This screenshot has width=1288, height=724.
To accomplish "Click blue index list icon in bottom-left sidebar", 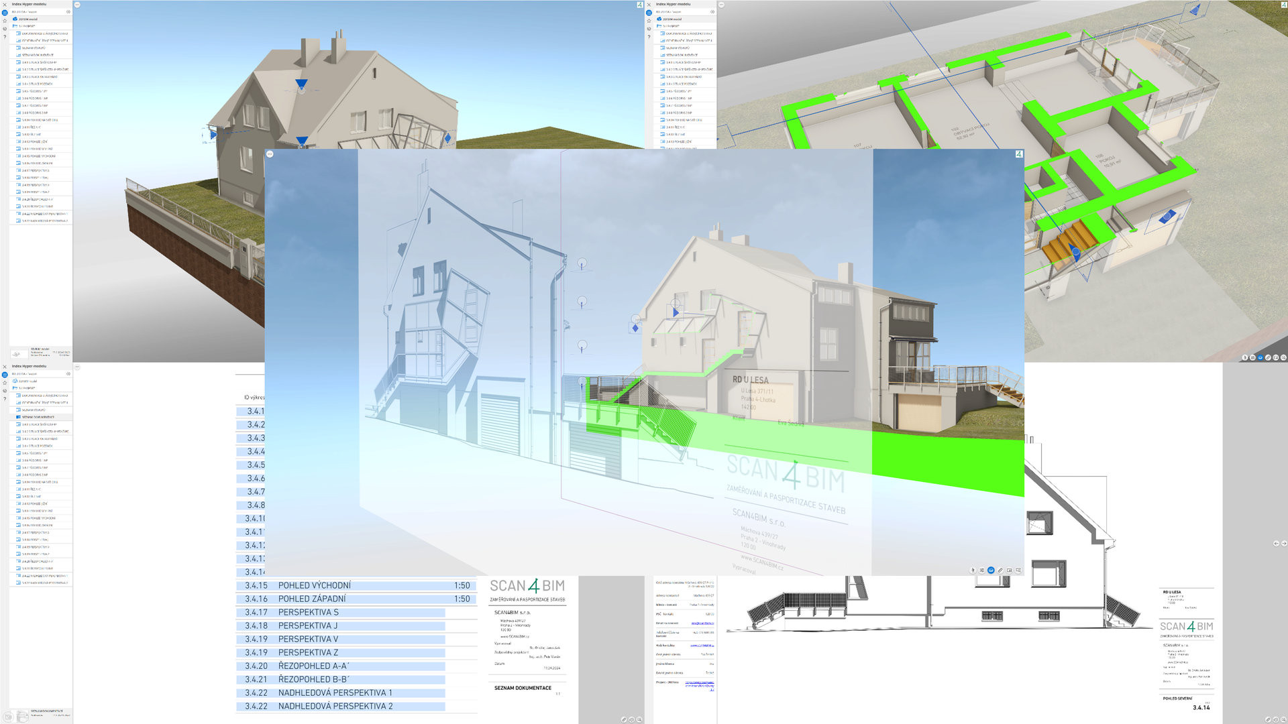I will [5, 375].
